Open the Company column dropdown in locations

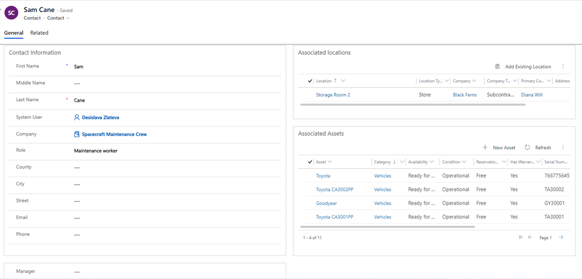(474, 81)
